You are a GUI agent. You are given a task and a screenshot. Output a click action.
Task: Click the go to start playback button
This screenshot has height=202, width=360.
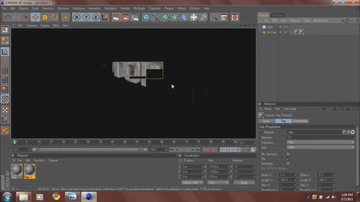pos(171,150)
